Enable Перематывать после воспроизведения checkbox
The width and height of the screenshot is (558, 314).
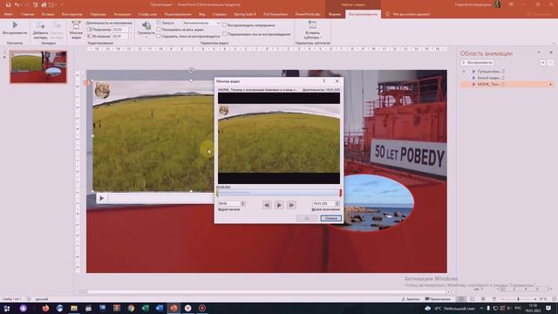[225, 34]
